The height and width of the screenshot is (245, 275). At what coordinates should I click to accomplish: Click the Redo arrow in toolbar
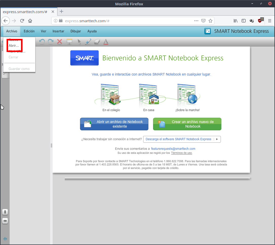pyautogui.click(x=51, y=42)
